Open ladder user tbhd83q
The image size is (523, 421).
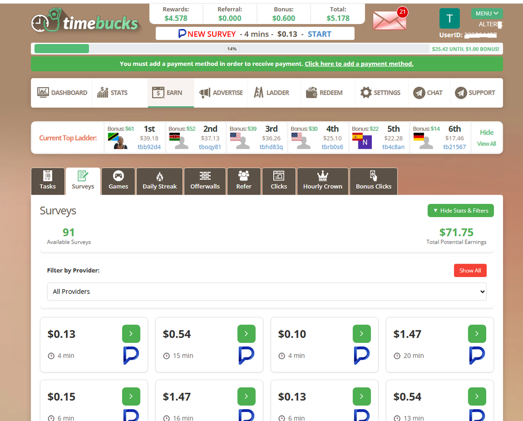click(271, 147)
